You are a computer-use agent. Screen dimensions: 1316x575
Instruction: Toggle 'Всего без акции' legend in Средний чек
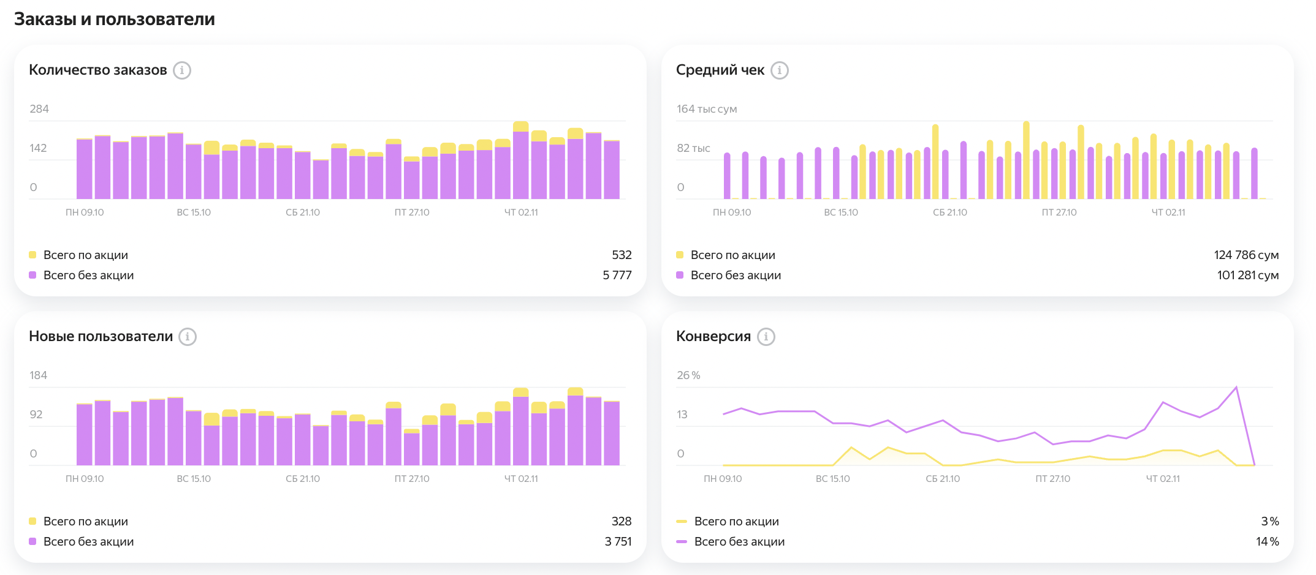tap(735, 276)
